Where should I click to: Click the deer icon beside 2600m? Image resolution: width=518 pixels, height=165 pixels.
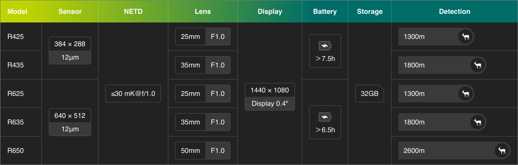pyautogui.click(x=502, y=151)
